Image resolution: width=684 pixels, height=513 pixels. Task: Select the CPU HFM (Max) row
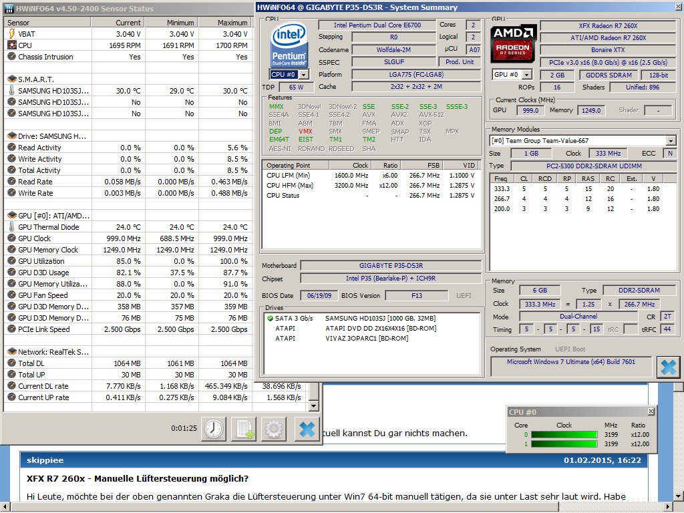pyautogui.click(x=371, y=186)
